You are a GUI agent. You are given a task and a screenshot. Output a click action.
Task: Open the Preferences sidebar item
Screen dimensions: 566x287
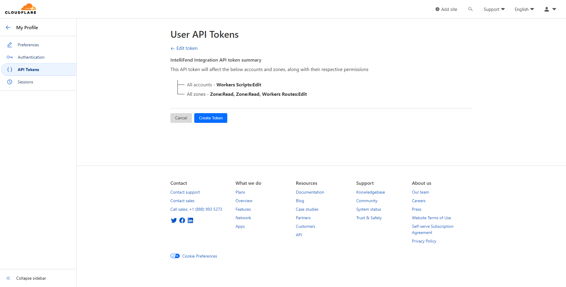pyautogui.click(x=38, y=45)
